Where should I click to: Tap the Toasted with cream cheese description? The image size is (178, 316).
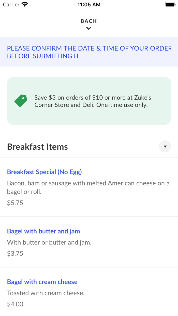pos(46,293)
